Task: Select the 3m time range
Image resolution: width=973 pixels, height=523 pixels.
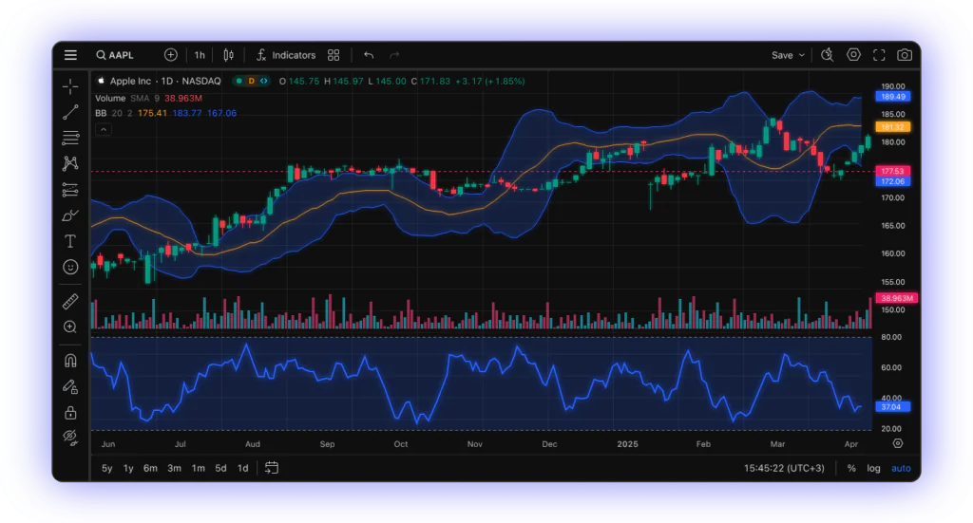Action: pyautogui.click(x=175, y=469)
